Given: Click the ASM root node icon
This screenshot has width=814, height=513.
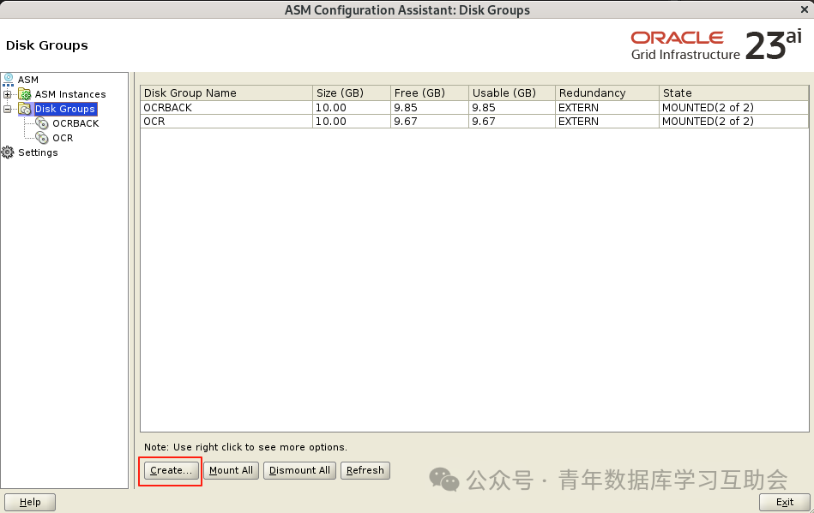Looking at the screenshot, I should 9,80.
